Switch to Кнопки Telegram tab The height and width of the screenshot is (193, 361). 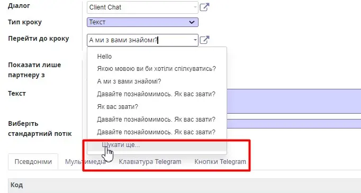220,162
